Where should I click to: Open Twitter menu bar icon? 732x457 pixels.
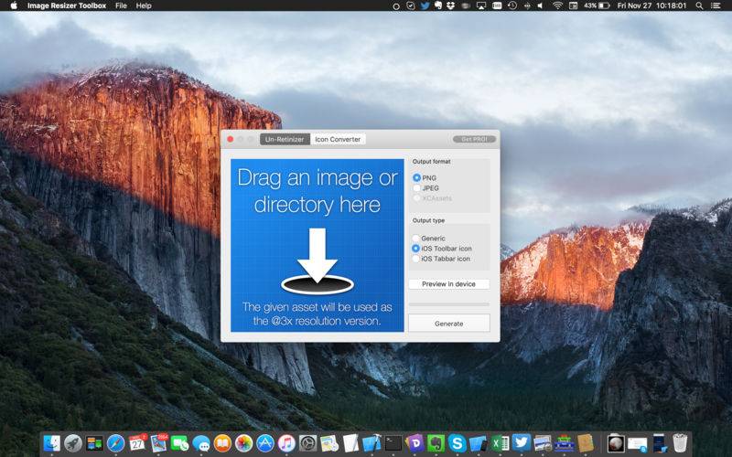click(425, 5)
